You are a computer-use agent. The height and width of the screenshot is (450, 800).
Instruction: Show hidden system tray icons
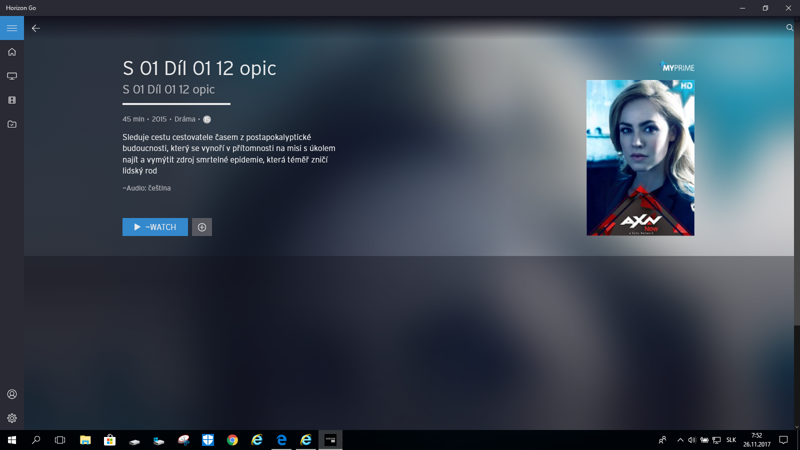click(680, 440)
